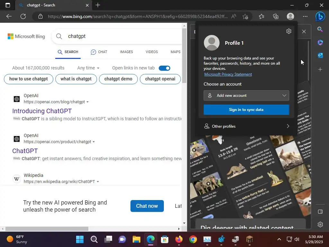This screenshot has width=329, height=247.
Task: Click into the Bing search box
Action: pyautogui.click(x=124, y=36)
